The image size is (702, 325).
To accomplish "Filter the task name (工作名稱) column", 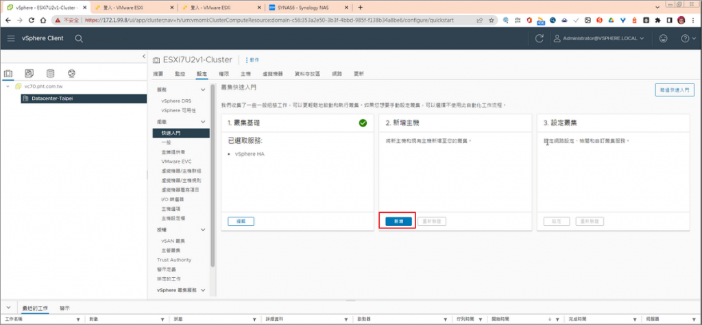I will click(x=78, y=320).
